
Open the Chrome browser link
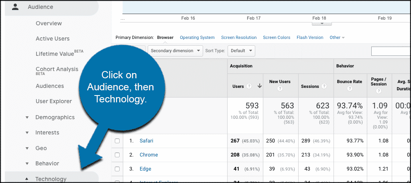(149, 155)
